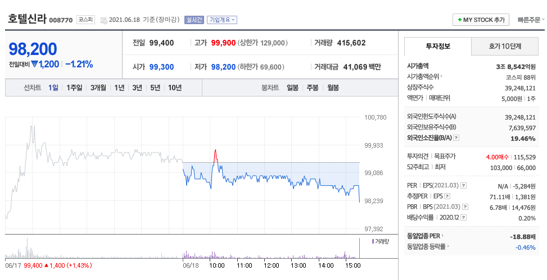This screenshot has height=280, width=547.
Task: Click the 거래대금 value 41,069 백만
Action: click(x=362, y=67)
